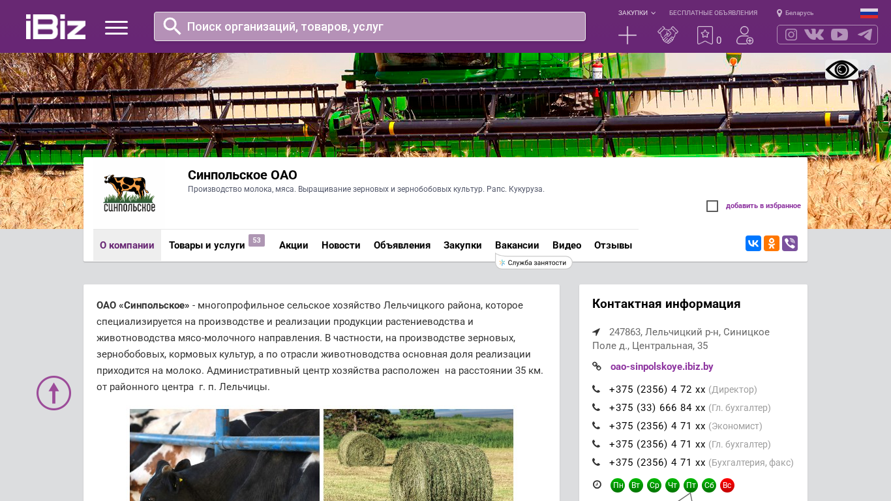The image size is (891, 501).
Task: Click the Чт weekday circle
Action: pyautogui.click(x=672, y=485)
